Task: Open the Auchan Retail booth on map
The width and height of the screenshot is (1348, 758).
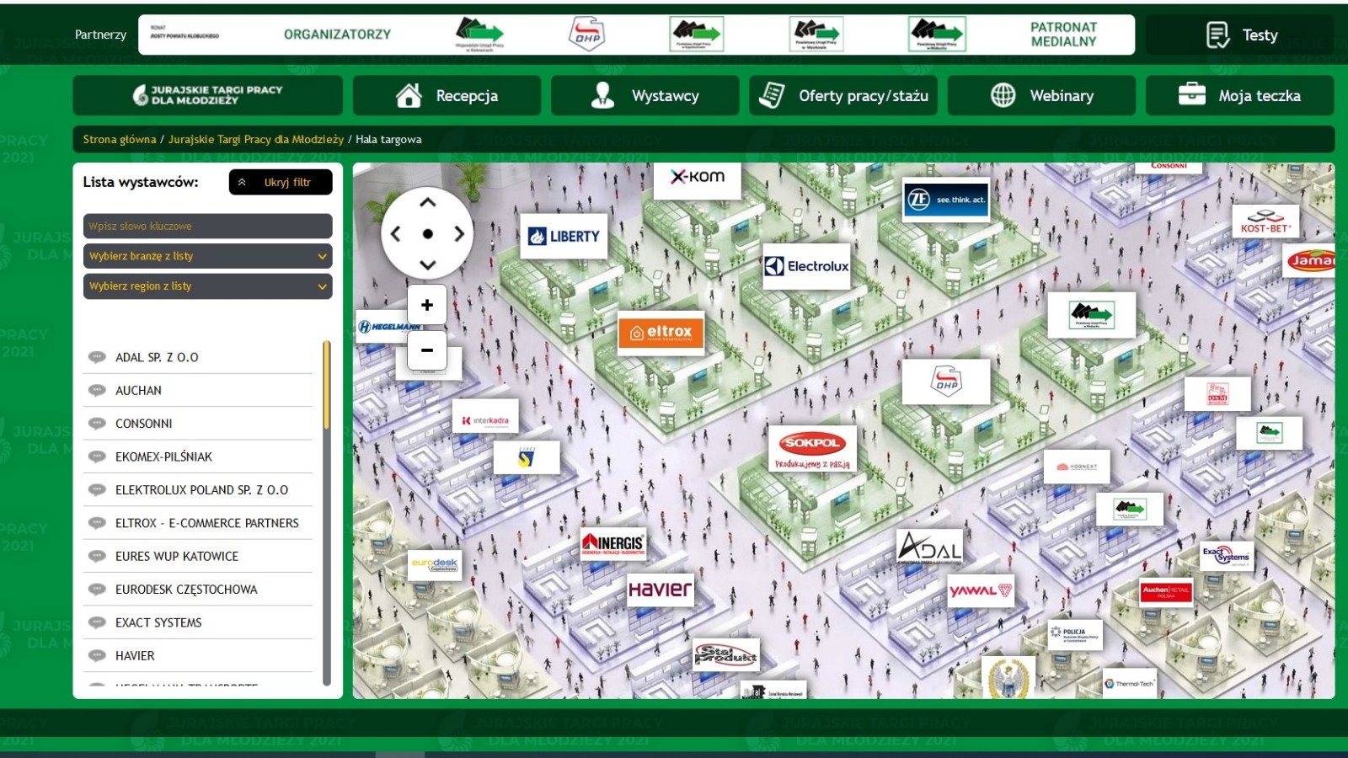Action: coord(1167,590)
